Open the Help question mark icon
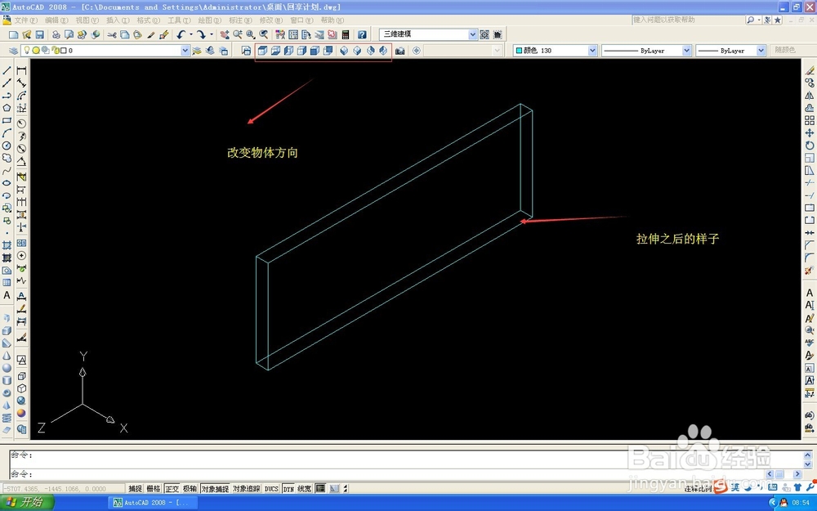Viewport: 817px width, 511px height. (362, 34)
